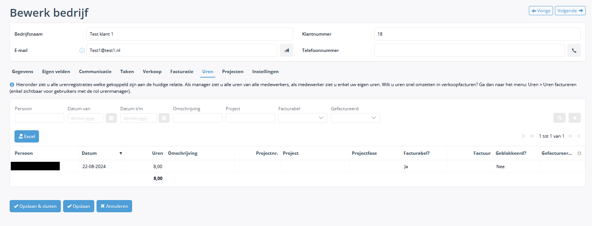Select the Instellingen tab

(x=265, y=72)
